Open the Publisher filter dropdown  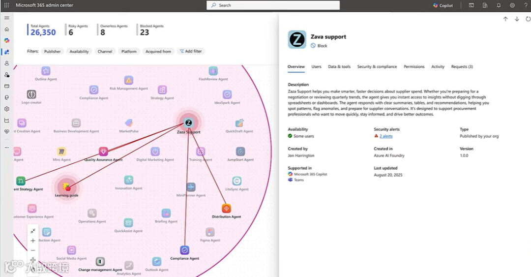(x=52, y=52)
